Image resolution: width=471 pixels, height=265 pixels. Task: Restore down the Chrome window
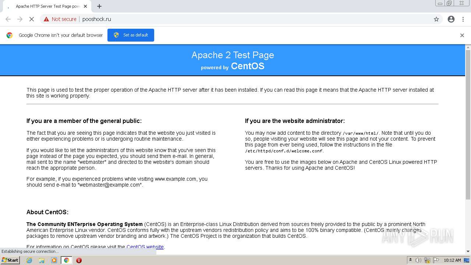pyautogui.click(x=449, y=3)
